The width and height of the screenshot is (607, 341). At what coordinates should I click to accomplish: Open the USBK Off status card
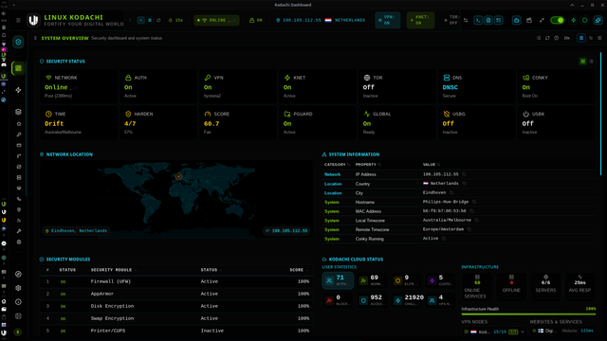point(557,122)
